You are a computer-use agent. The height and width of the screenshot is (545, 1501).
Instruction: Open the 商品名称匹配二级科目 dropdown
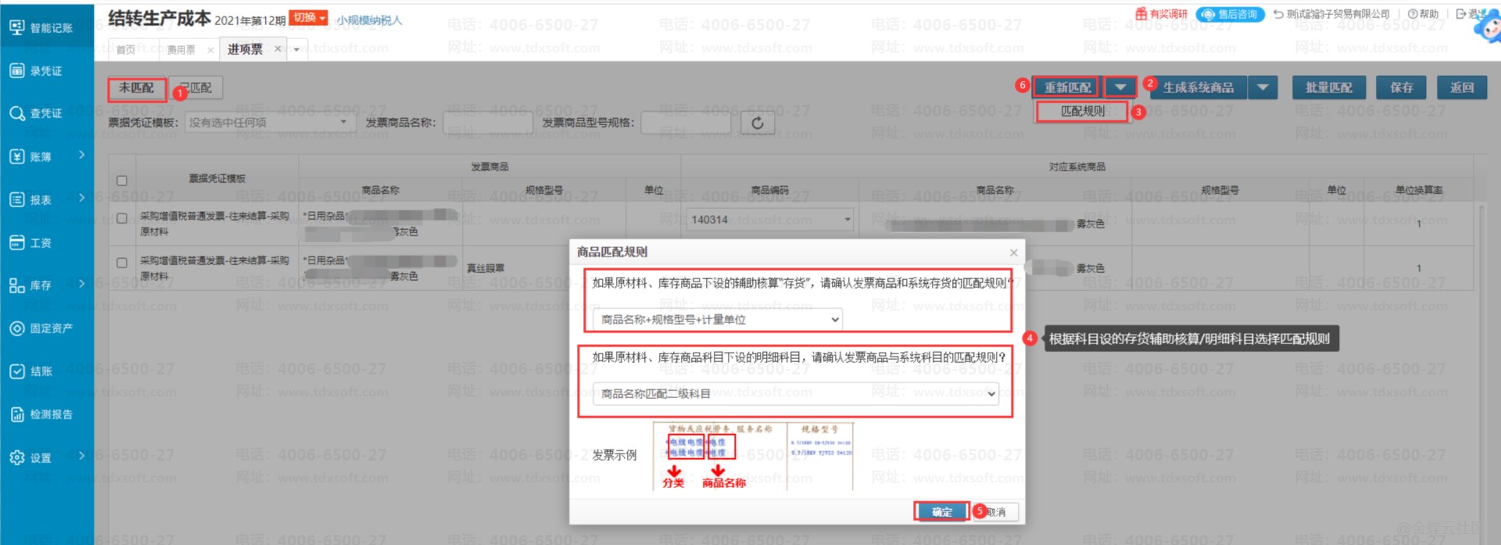click(x=795, y=393)
